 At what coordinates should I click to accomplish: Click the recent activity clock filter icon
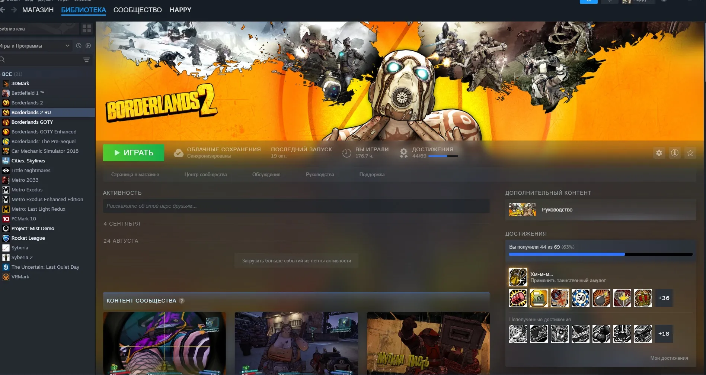[x=79, y=46]
